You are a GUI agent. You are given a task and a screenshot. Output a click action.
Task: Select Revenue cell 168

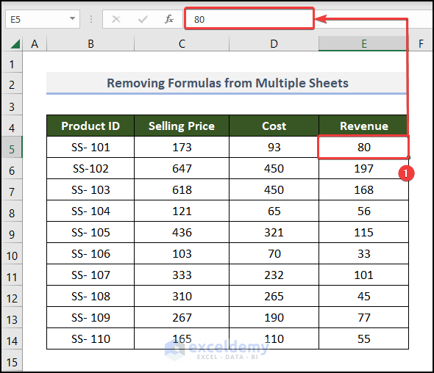pos(363,189)
